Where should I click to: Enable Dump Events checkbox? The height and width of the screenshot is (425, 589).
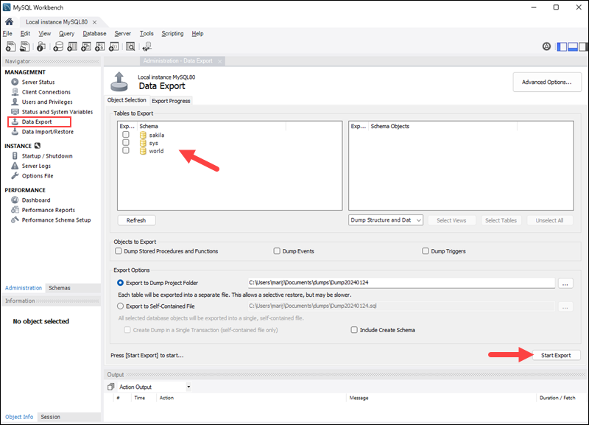point(277,250)
